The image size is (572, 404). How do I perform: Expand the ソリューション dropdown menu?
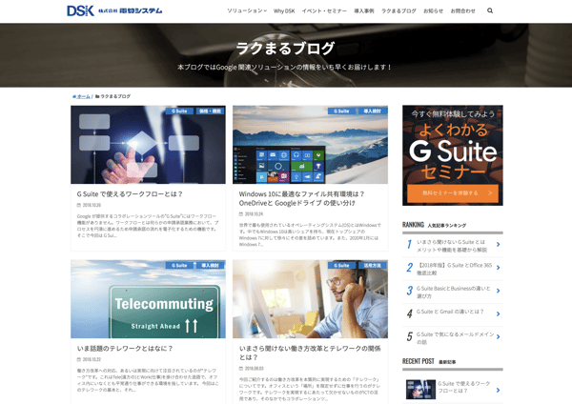click(247, 10)
